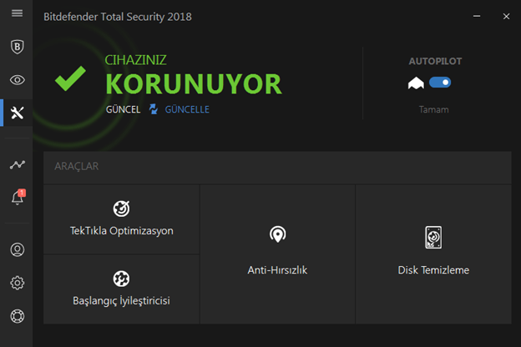This screenshot has height=347, width=521.
Task: Click the CIHAZINIZ text
Action: pos(135,60)
